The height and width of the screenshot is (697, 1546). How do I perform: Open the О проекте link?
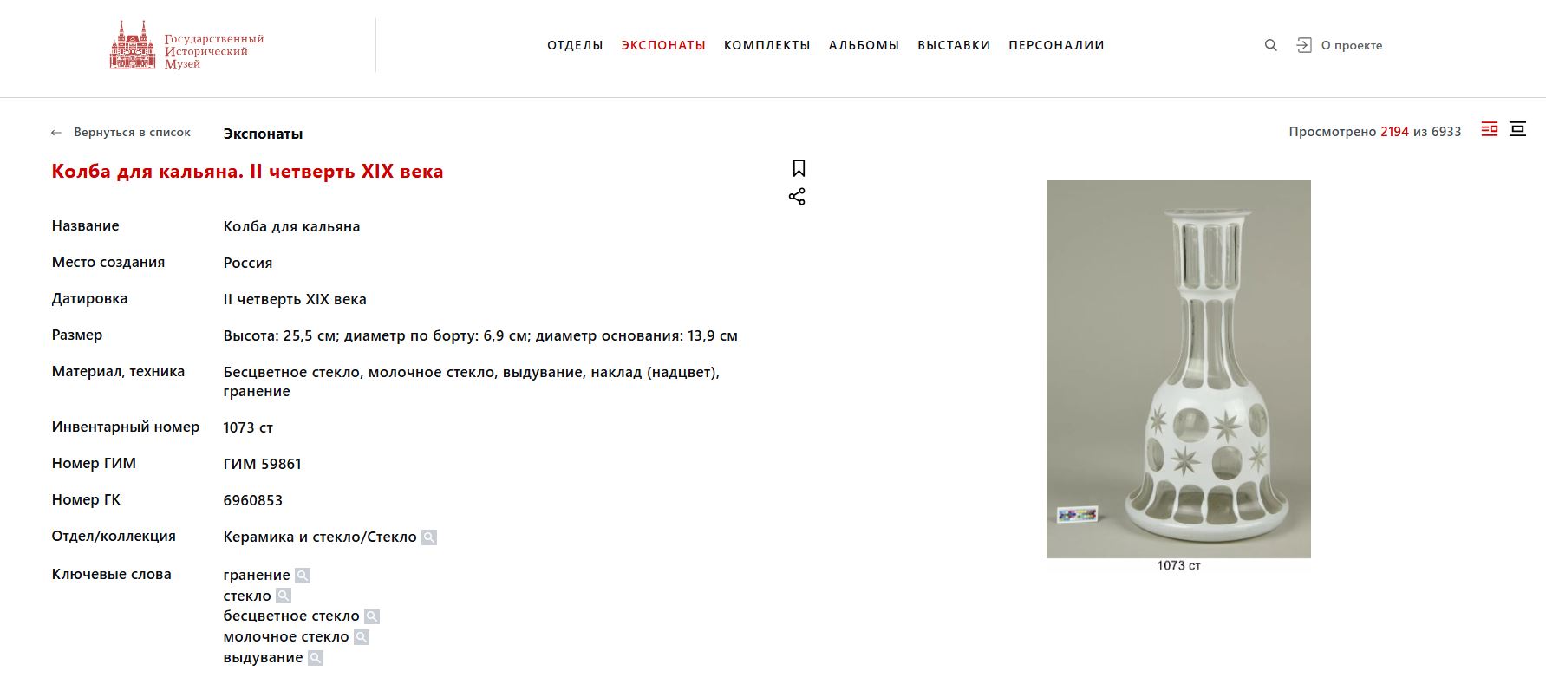[x=1352, y=45]
